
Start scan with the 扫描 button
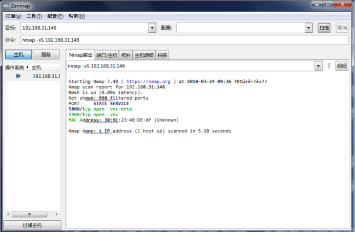tap(324, 28)
